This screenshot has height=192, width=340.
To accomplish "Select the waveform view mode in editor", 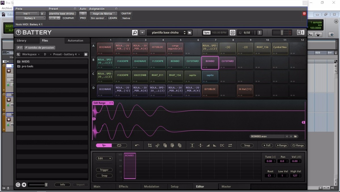I will click(x=104, y=145).
